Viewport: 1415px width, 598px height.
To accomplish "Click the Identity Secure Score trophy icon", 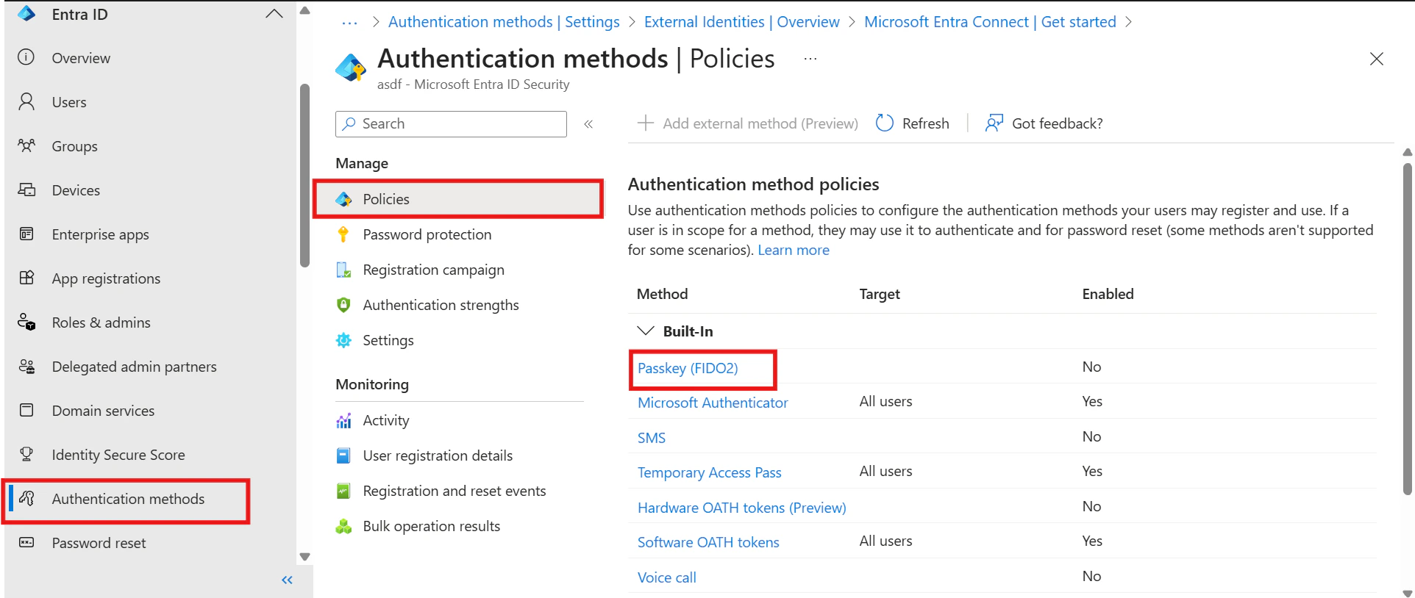I will point(26,454).
